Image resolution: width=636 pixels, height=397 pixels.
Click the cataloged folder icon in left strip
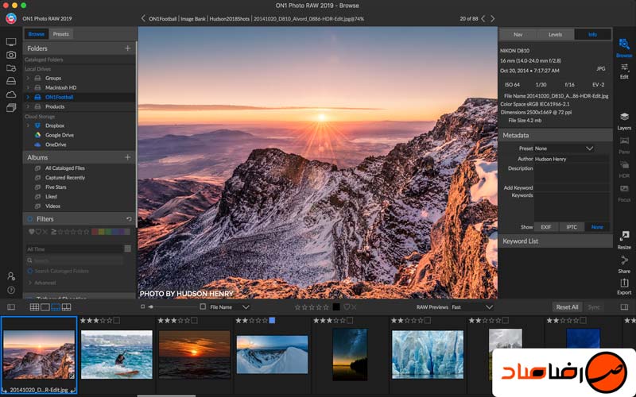11,68
